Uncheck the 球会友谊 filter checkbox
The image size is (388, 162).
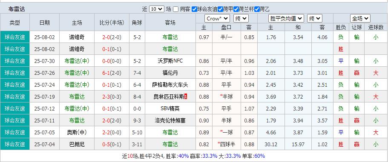[x=195, y=9]
